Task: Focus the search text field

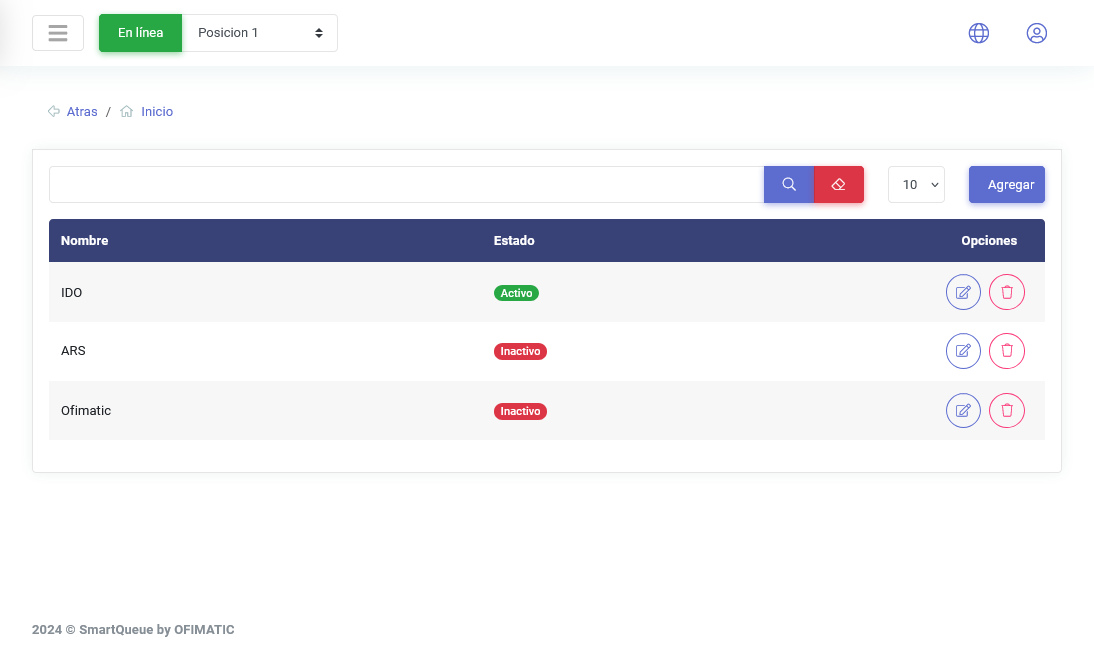Action: point(405,185)
